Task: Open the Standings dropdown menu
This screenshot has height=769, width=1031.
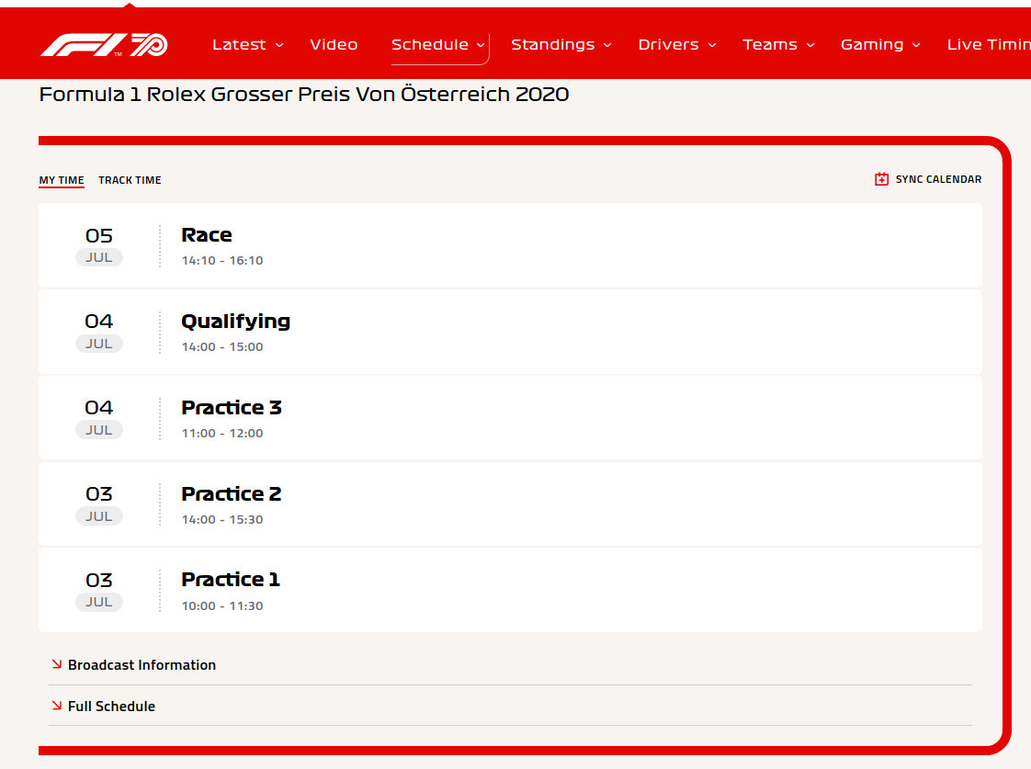Action: (561, 44)
